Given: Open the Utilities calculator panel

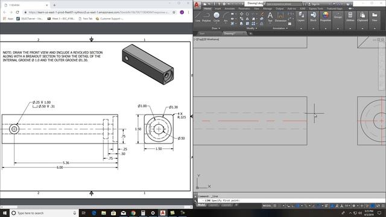Looking at the screenshot, I should (x=350, y=17).
